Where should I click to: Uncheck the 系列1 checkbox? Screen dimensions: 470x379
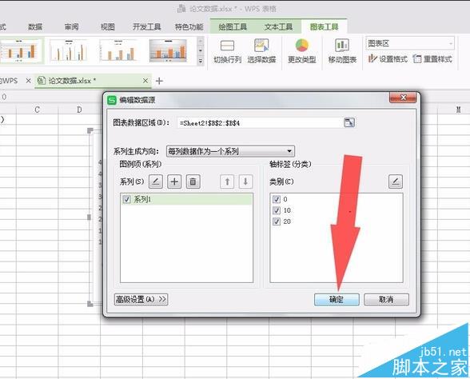(126, 199)
